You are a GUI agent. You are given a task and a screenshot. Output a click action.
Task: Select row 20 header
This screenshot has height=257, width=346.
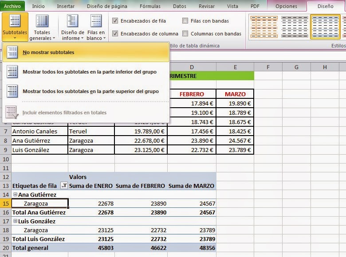click(6, 248)
